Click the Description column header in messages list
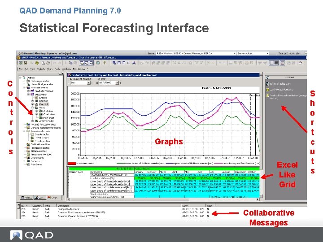The image size is (323, 242). (x=118, y=205)
